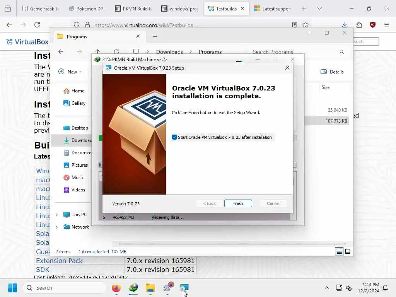The width and height of the screenshot is (396, 297).
Task: Open Pictures in Explorer sidebar
Action: tap(75, 165)
